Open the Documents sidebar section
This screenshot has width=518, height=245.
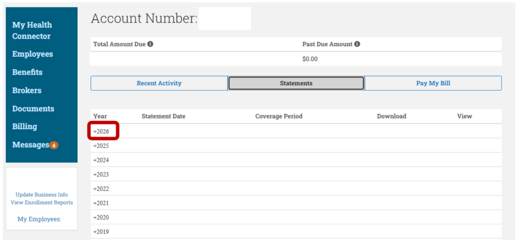click(33, 108)
